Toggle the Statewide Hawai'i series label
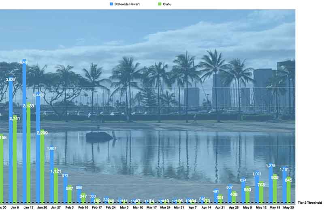Viewport: 324px width, 211px height. pos(128,4)
